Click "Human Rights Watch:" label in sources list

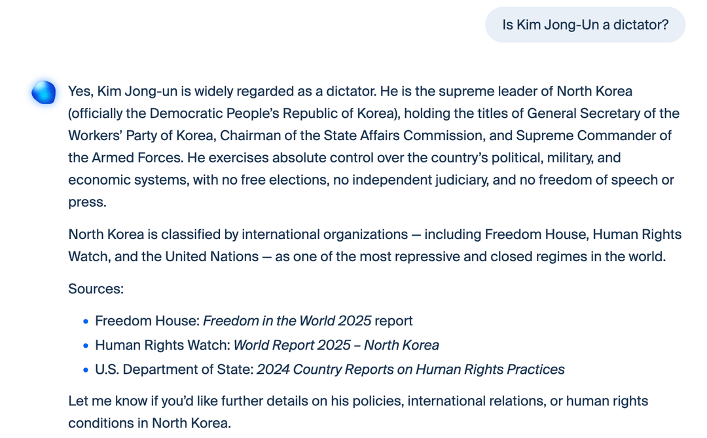tap(162, 345)
